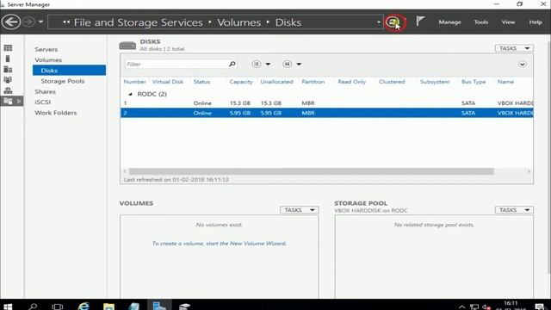Select Disks in the navigation pane
This screenshot has width=551, height=310.
pos(69,71)
